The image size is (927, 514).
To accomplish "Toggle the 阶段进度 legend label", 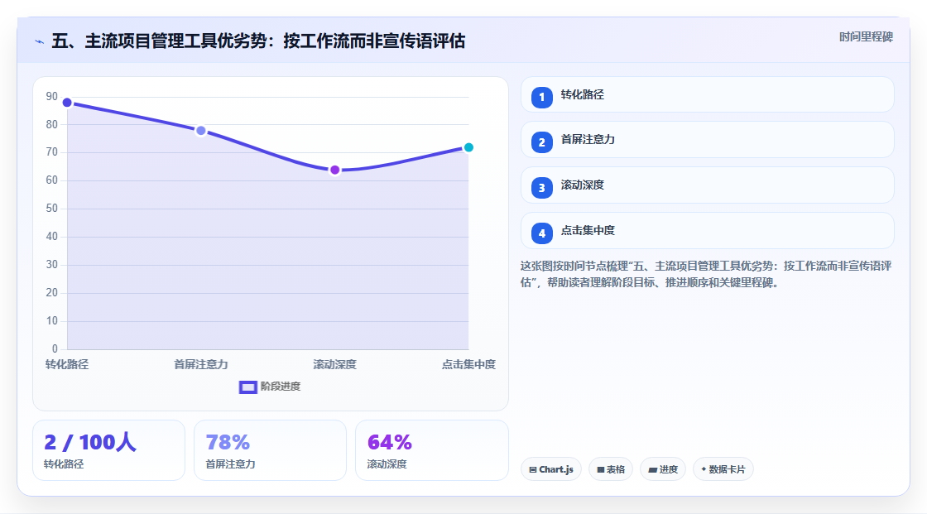I will tap(281, 387).
